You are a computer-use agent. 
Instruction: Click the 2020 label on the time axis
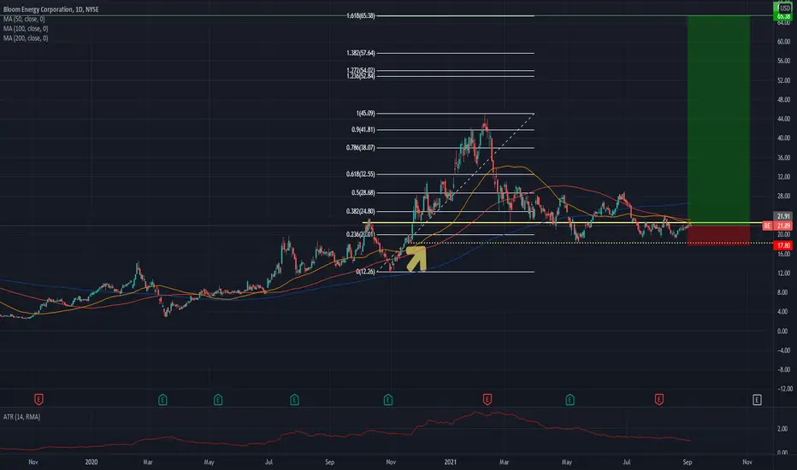92,461
